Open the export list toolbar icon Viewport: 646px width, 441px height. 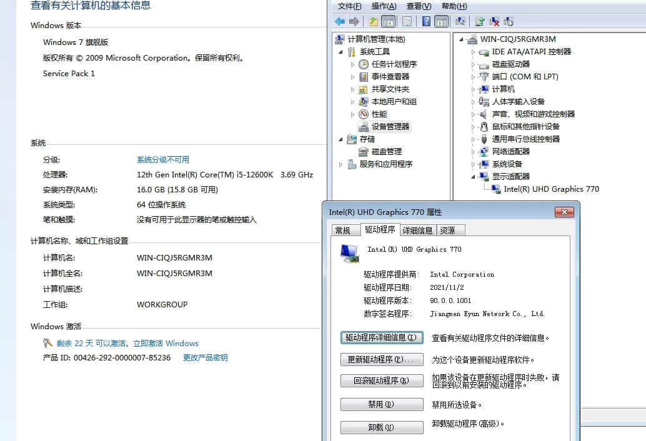(x=406, y=21)
